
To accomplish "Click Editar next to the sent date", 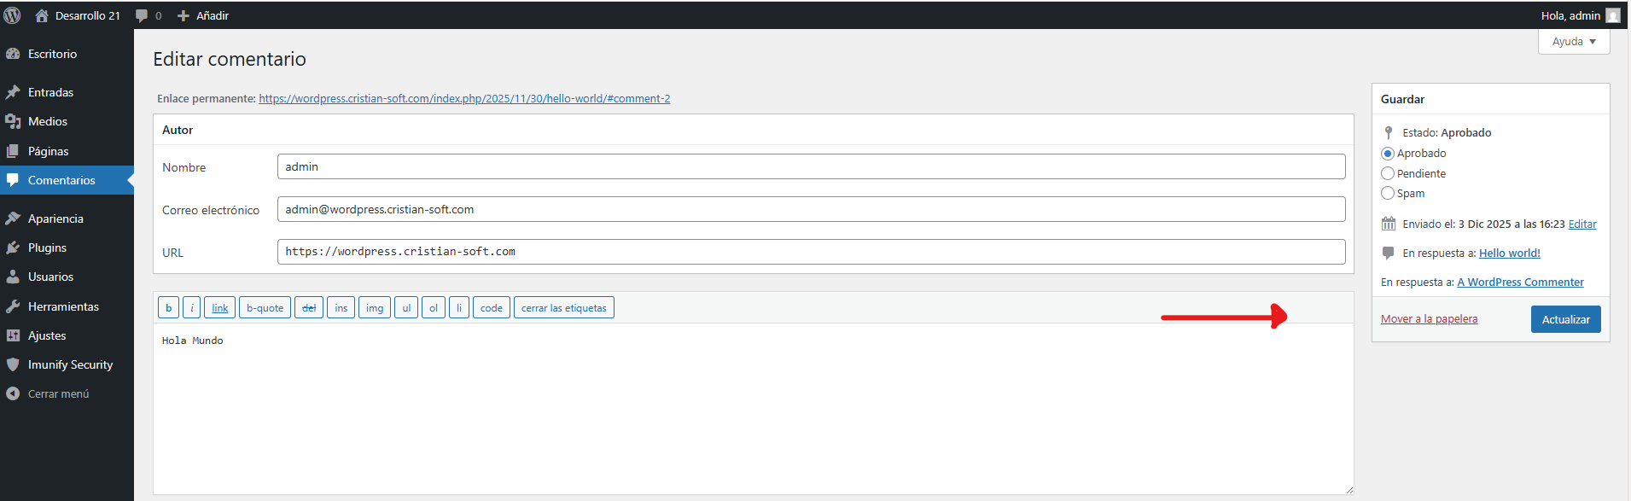I will [x=1581, y=224].
